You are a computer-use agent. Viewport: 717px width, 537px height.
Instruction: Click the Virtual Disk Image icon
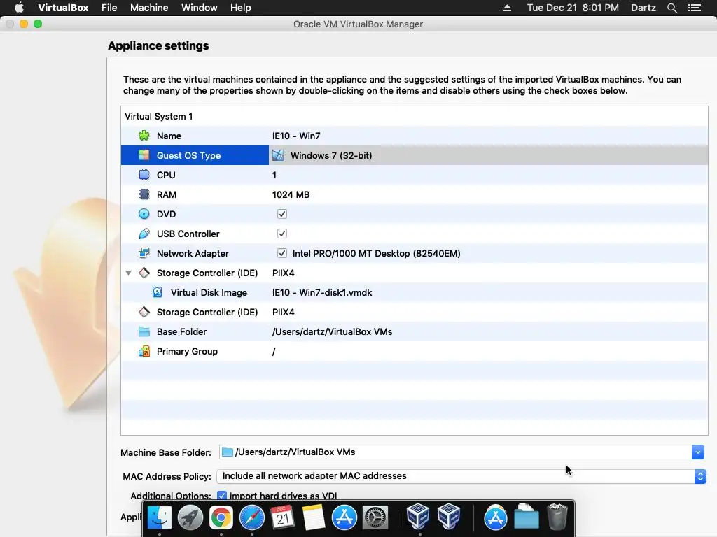(x=158, y=292)
